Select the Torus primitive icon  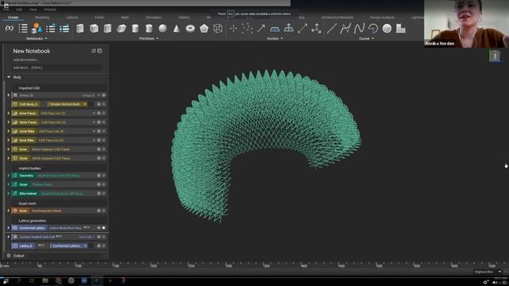[x=190, y=29]
